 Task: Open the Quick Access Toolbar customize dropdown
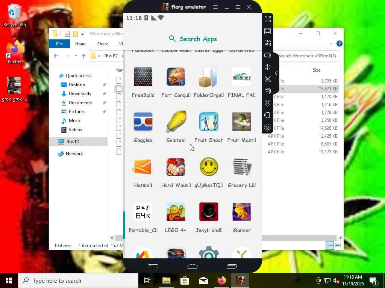[82, 34]
